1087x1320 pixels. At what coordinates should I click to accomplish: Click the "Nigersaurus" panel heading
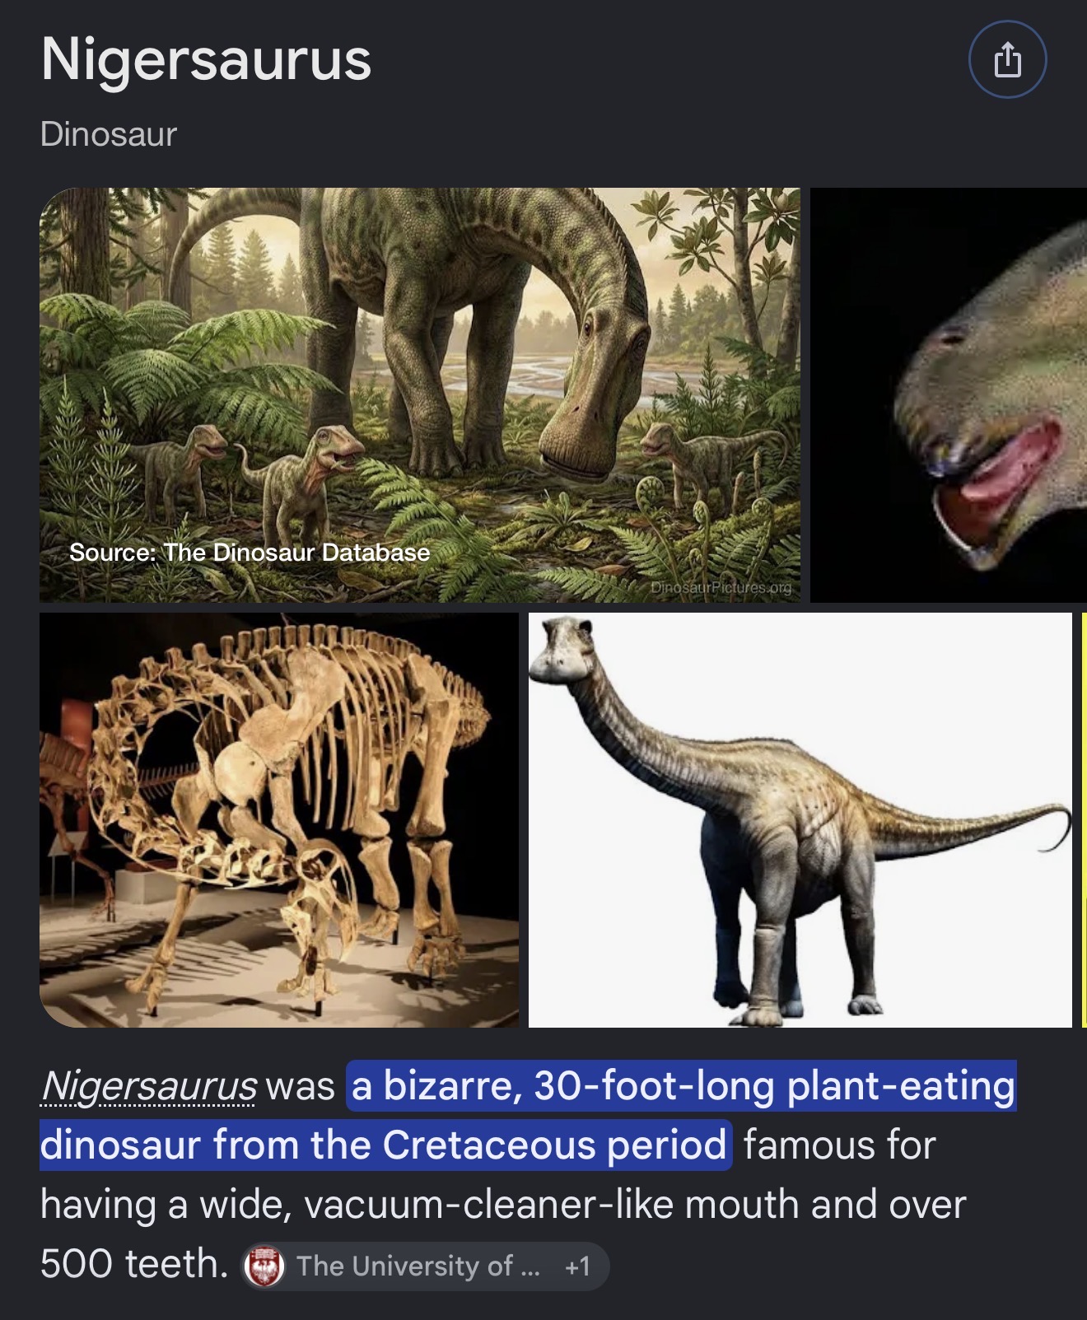(206, 59)
